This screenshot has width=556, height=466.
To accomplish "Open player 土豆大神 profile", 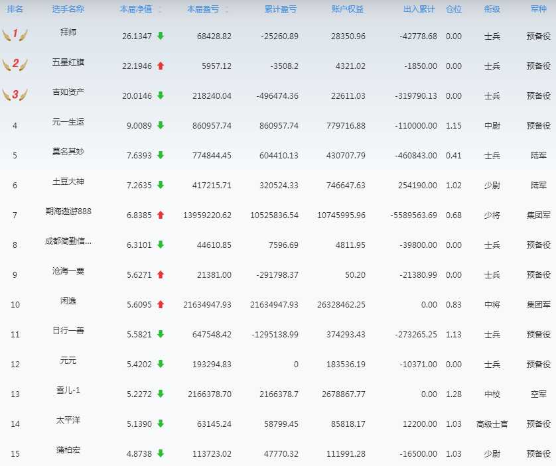I will 68,182.
